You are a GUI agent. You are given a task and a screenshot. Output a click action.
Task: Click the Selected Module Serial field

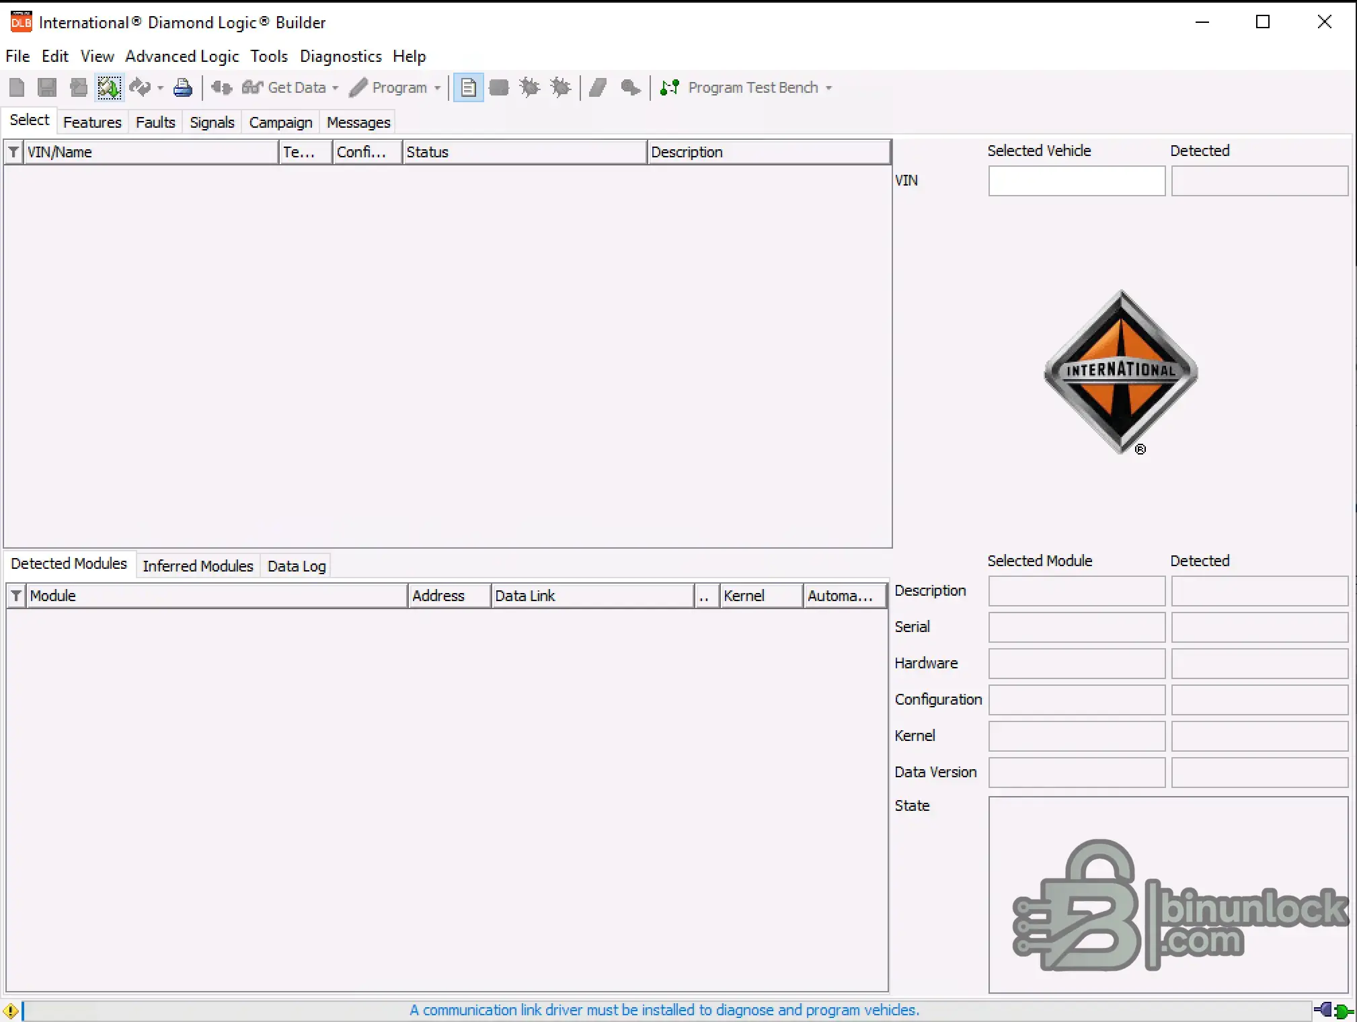[x=1077, y=627]
